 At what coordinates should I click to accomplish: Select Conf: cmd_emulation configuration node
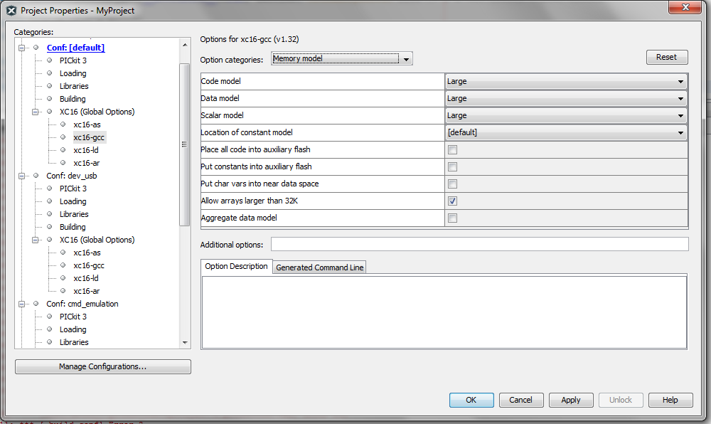coord(82,304)
